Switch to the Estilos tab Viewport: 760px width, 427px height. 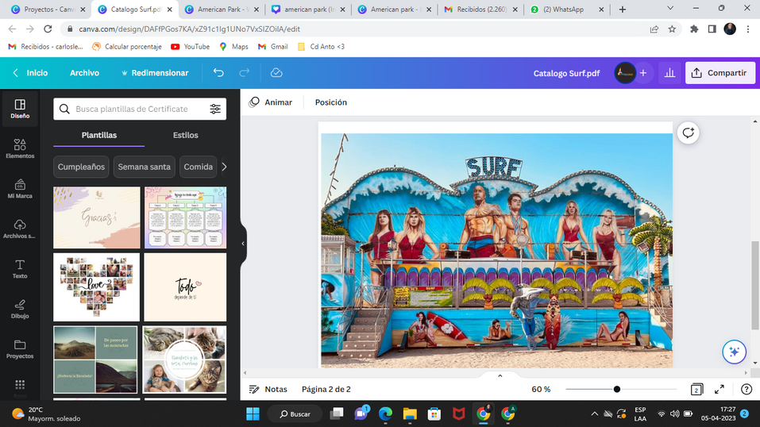[x=186, y=135]
